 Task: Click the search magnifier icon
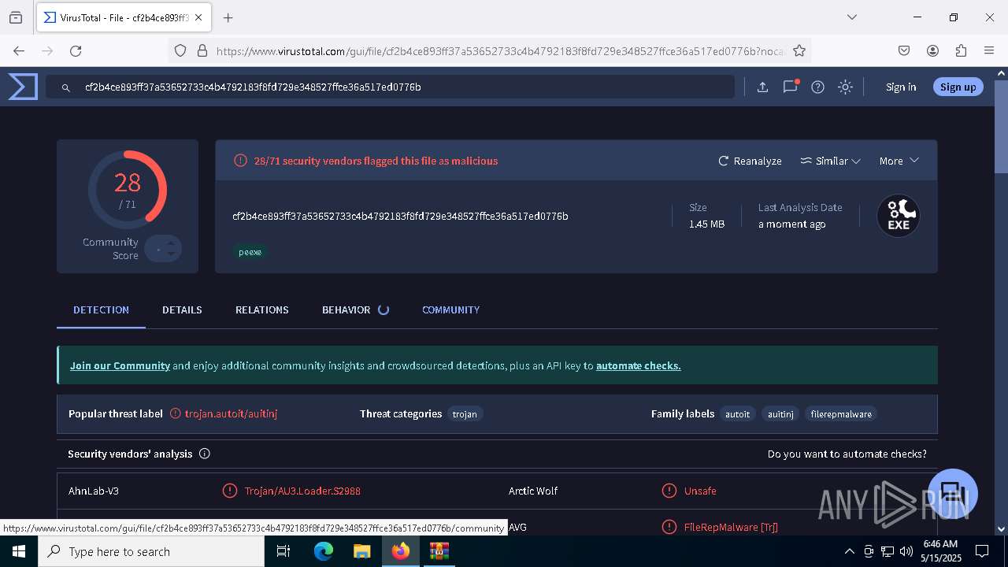point(66,87)
